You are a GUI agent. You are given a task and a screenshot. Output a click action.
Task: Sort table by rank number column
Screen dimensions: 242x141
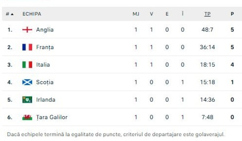[x=9, y=14]
